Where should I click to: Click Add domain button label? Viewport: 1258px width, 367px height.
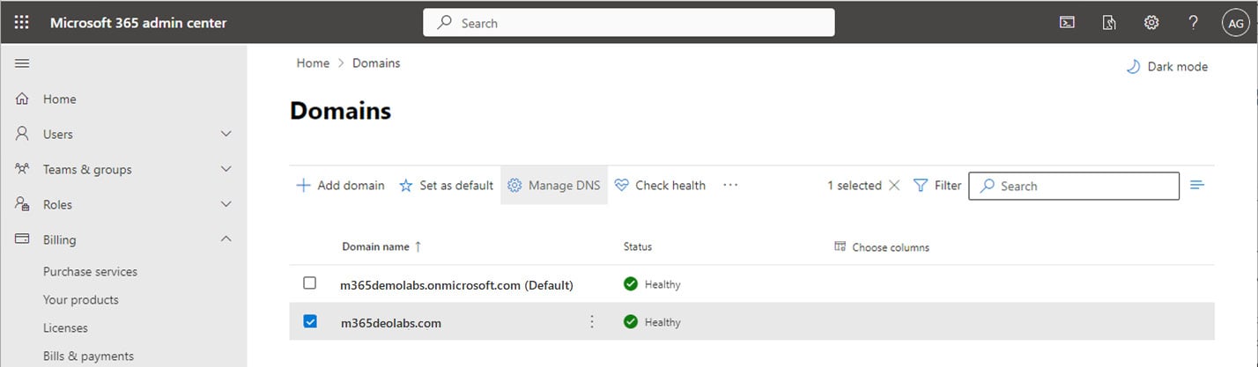351,186
